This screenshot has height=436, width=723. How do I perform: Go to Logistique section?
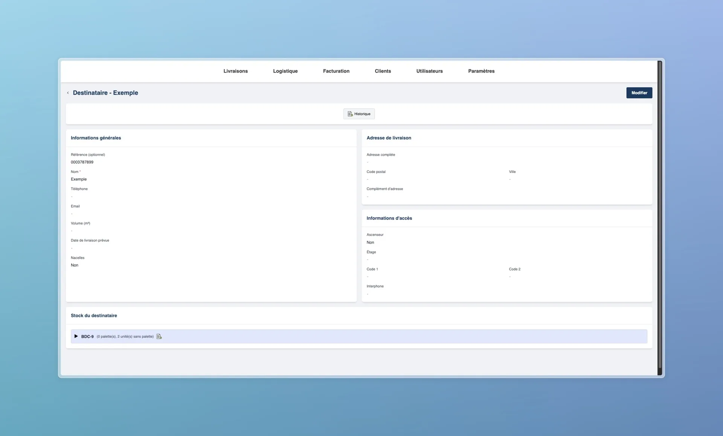tap(285, 71)
